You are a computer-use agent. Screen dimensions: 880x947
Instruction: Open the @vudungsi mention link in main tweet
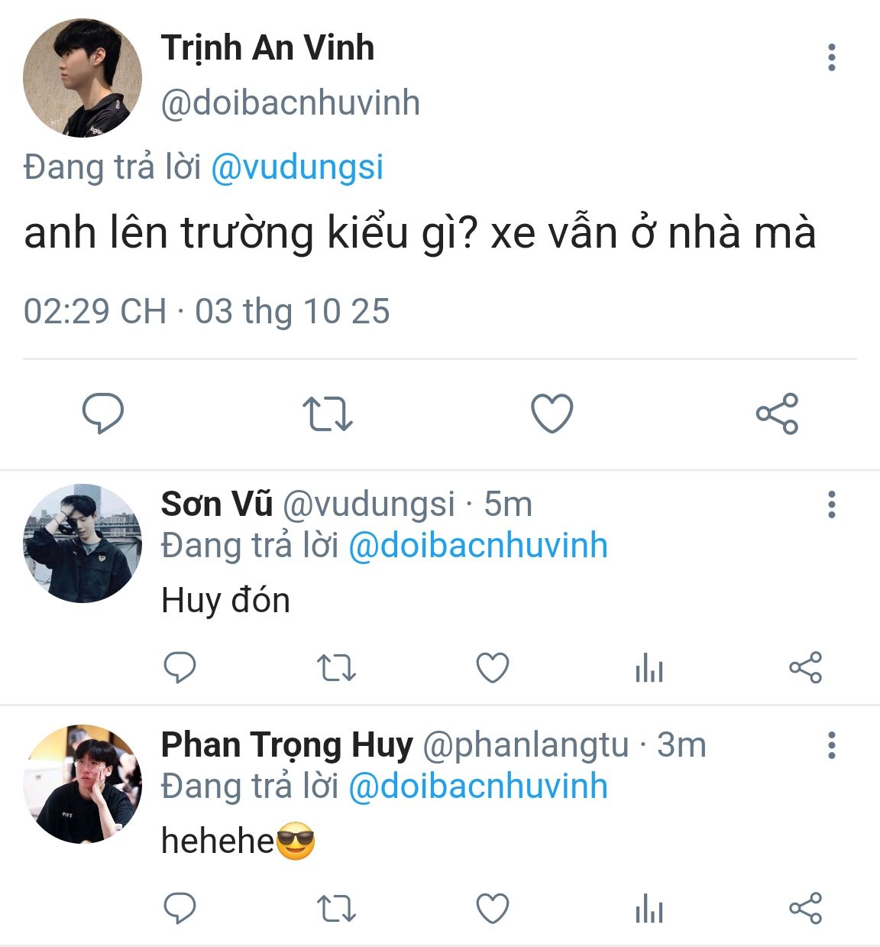[x=296, y=167]
